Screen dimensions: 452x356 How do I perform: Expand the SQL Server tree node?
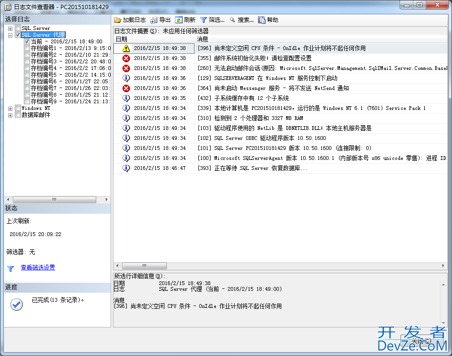tap(10, 29)
